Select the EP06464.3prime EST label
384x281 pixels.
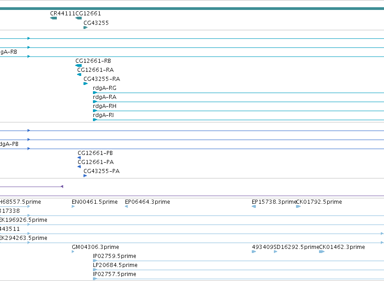tap(148, 202)
